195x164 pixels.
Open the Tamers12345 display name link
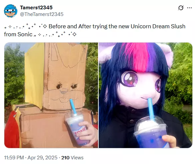coord(36,8)
